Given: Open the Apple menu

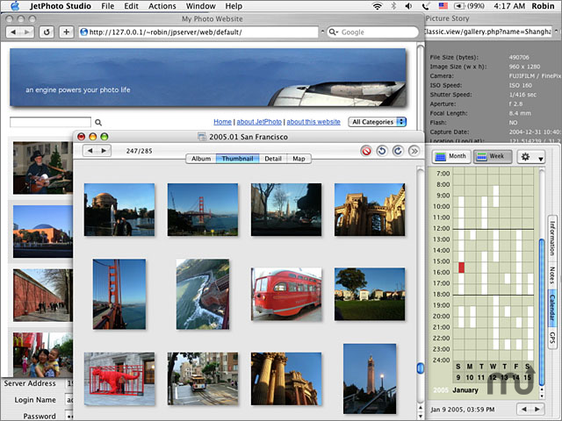Looking at the screenshot, I should pyautogui.click(x=14, y=6).
